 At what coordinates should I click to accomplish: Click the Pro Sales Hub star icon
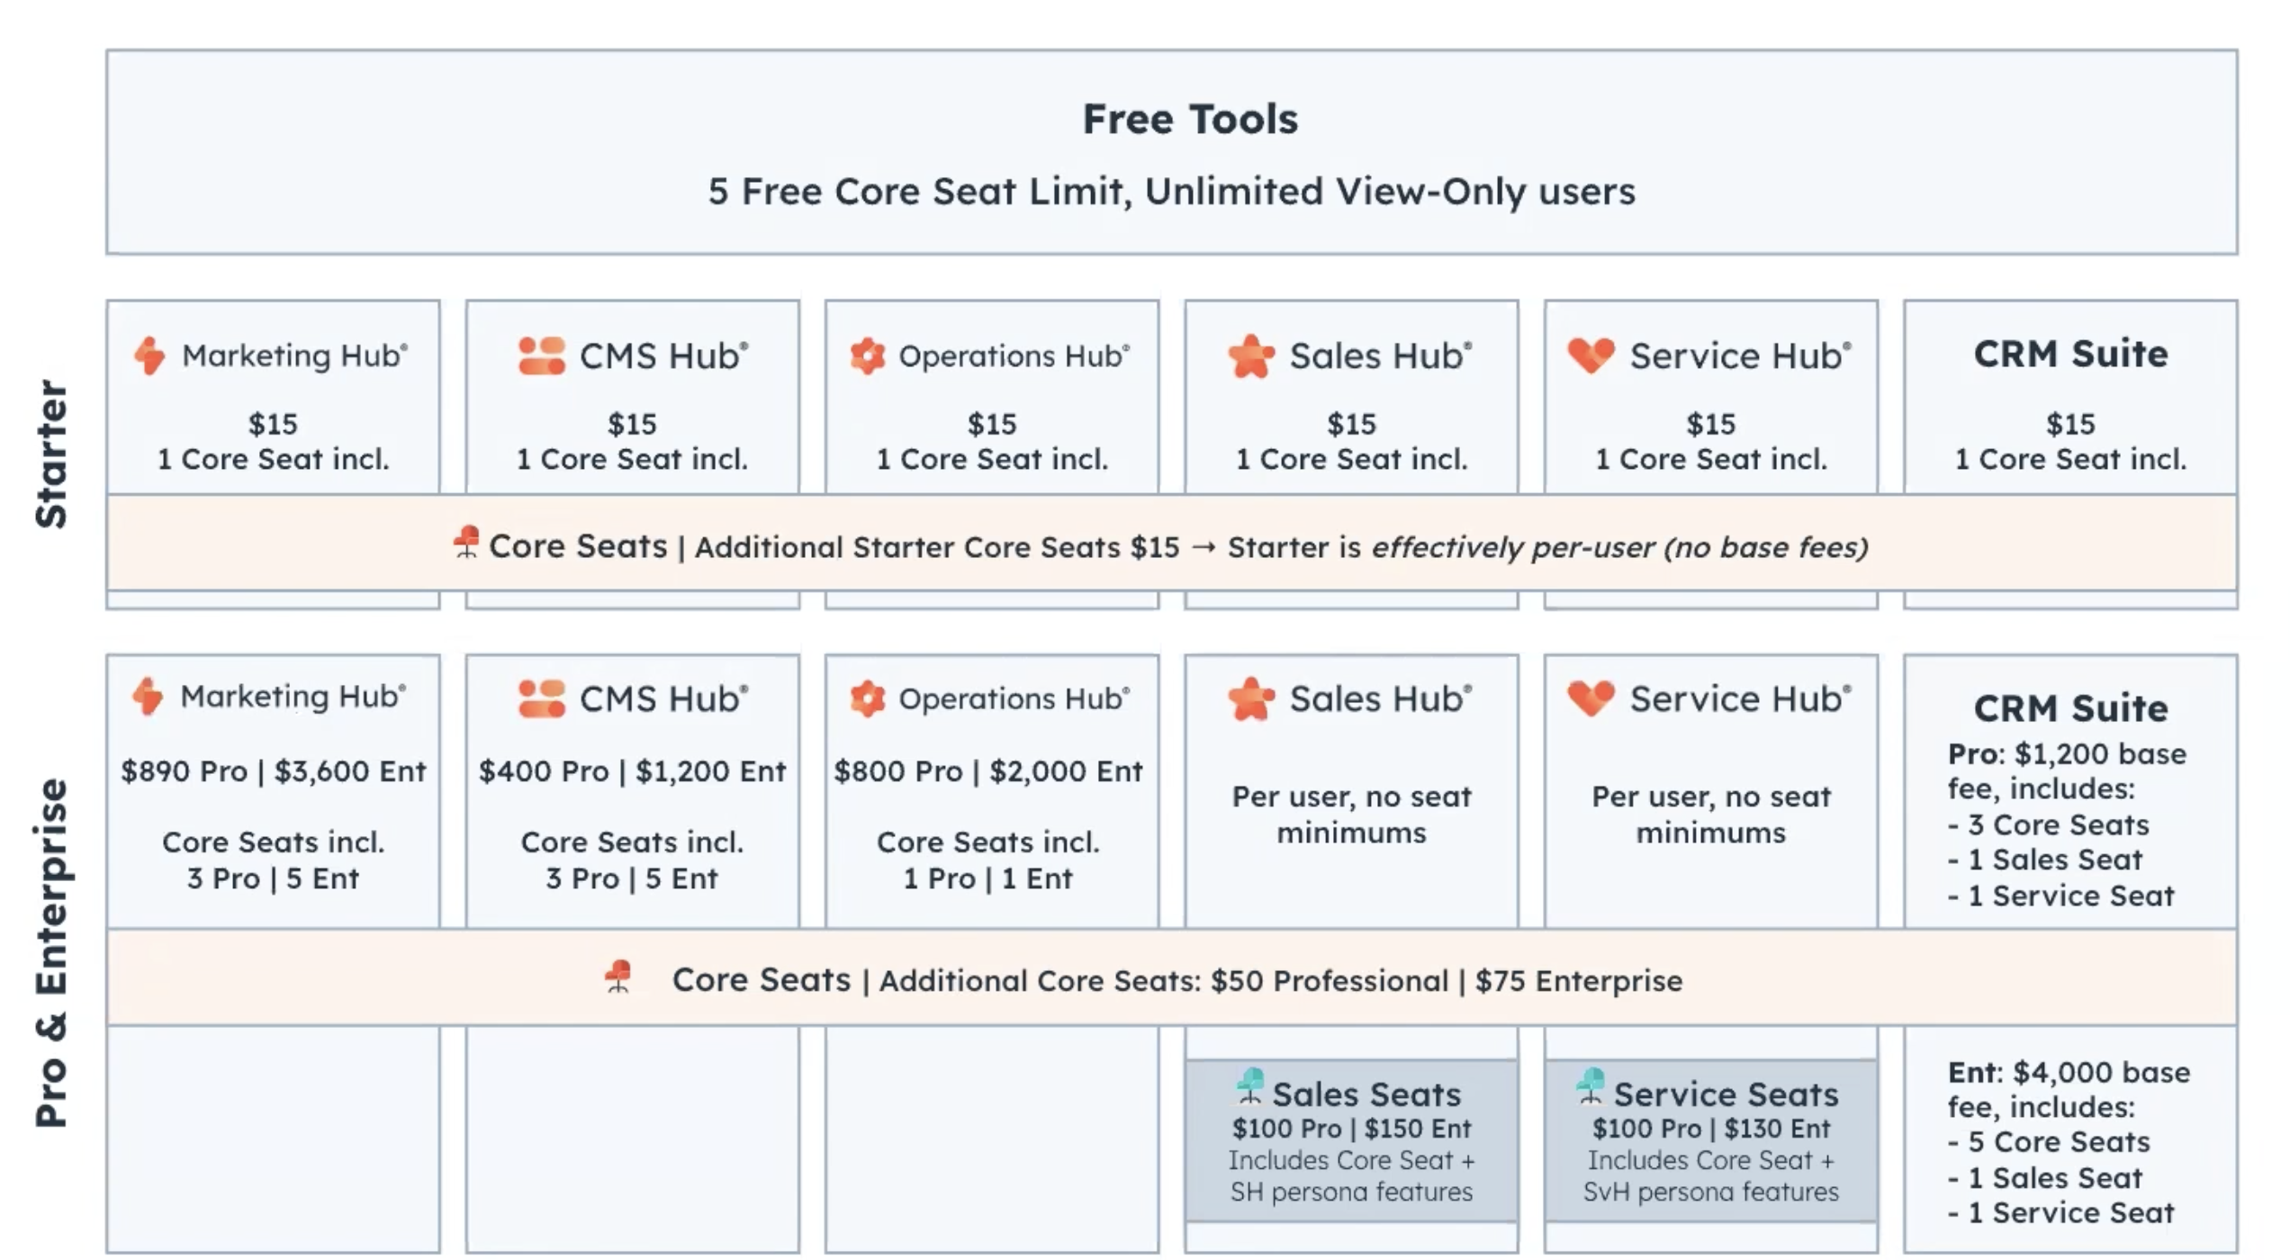click(x=1251, y=699)
